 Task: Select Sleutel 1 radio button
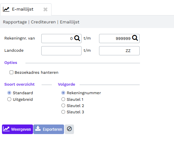point(63,99)
